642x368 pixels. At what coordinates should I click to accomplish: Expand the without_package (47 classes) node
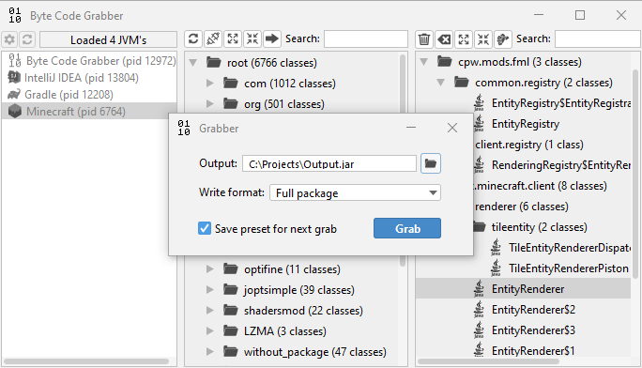210,351
